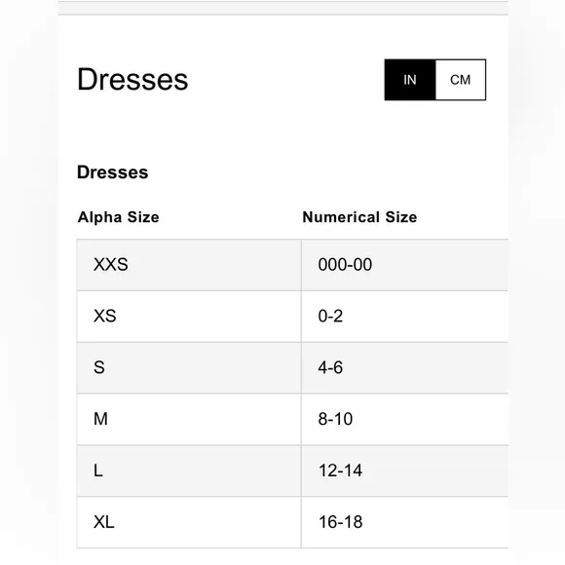Switch units to CM

point(461,80)
